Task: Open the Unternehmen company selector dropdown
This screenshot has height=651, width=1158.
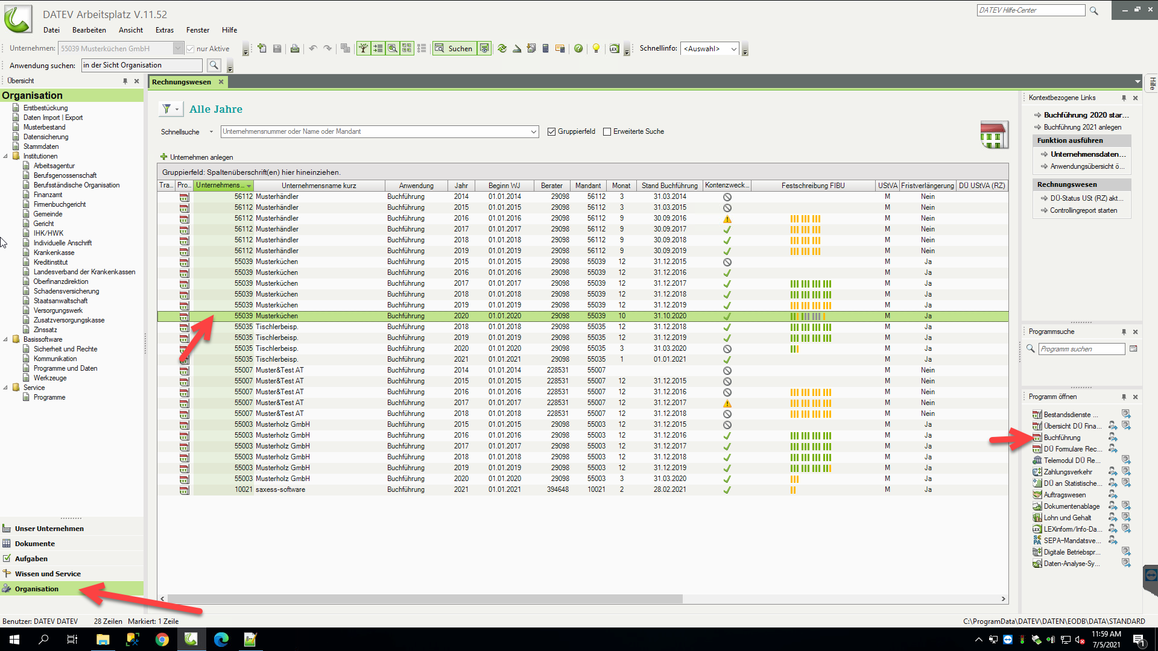Action: (x=177, y=48)
